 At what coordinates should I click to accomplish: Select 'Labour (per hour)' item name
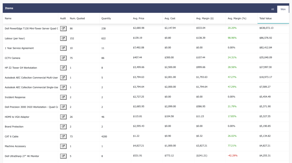[15, 38]
